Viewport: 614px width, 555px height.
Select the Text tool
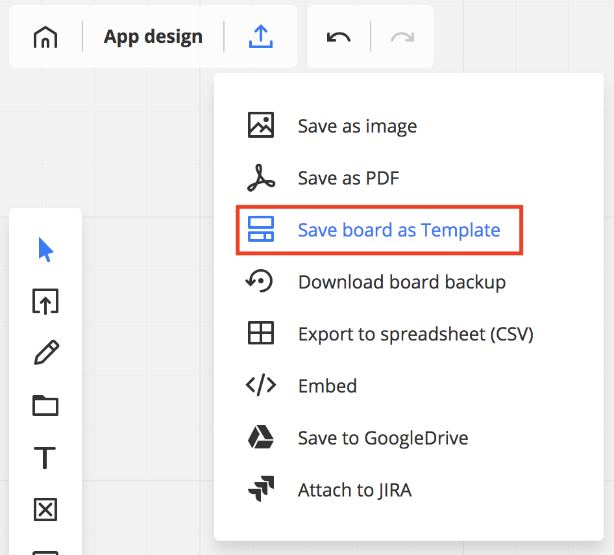click(45, 458)
